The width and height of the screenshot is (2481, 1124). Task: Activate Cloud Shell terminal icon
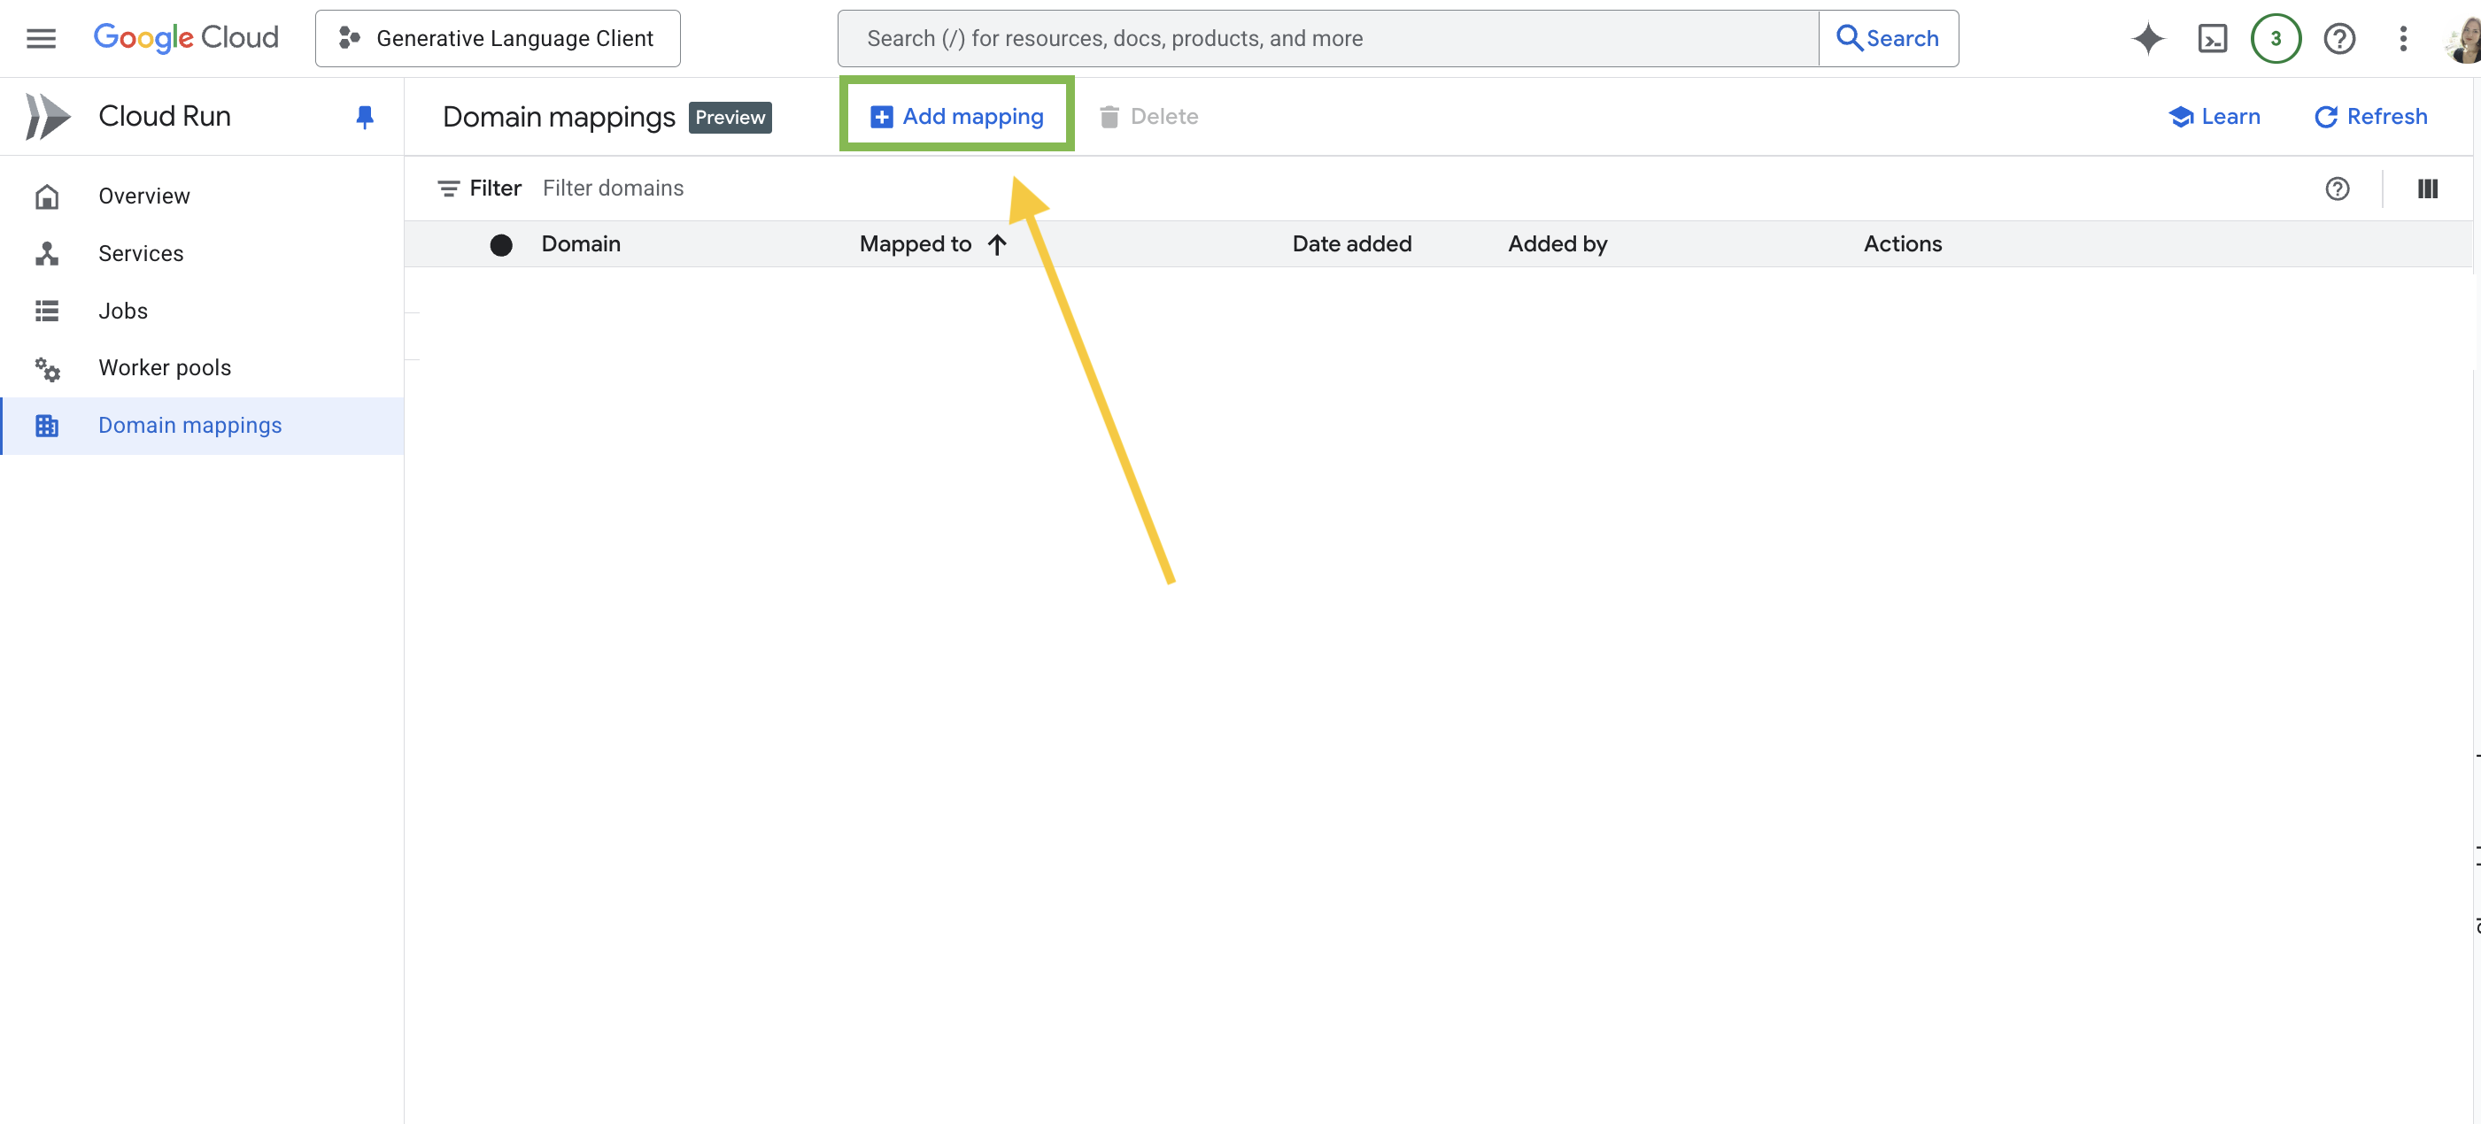pos(2211,38)
